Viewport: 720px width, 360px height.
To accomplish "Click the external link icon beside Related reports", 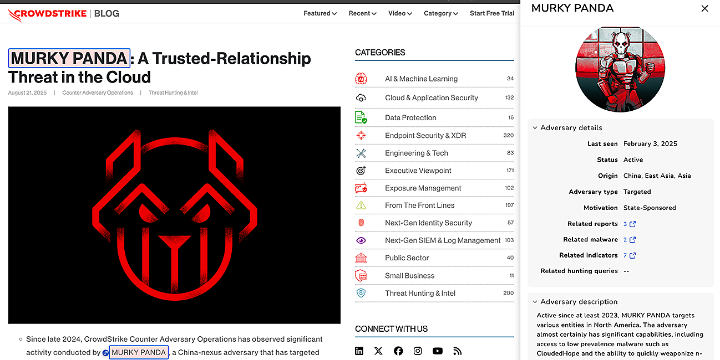I will 632,224.
